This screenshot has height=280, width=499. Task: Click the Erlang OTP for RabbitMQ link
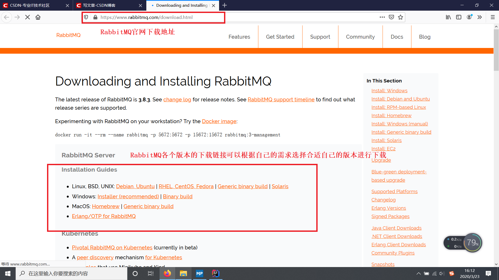104,216
